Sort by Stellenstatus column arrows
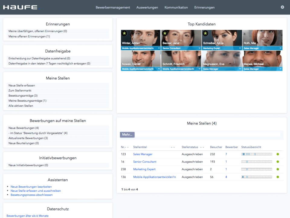Screen dimensions: 290x218 pyautogui.click(x=202, y=147)
